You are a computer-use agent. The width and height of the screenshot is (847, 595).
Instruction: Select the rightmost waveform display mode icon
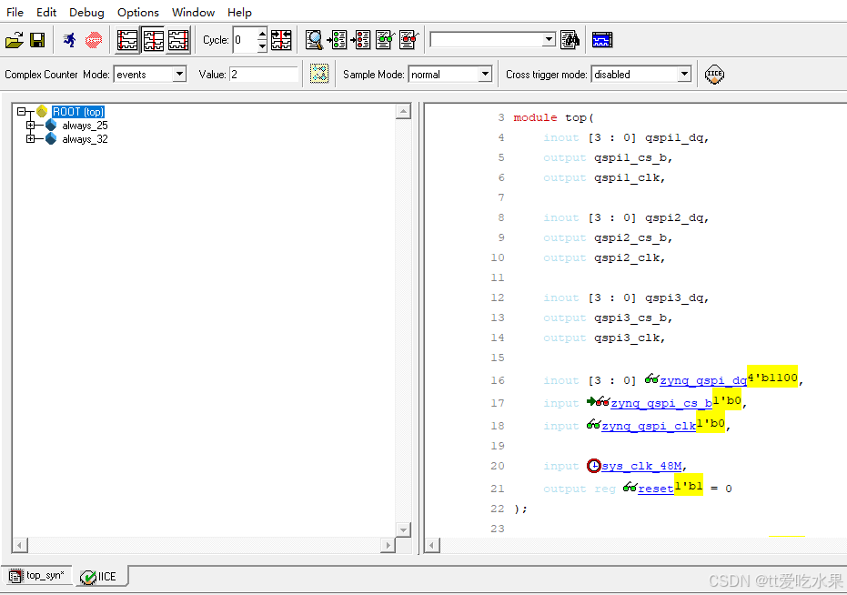click(178, 40)
